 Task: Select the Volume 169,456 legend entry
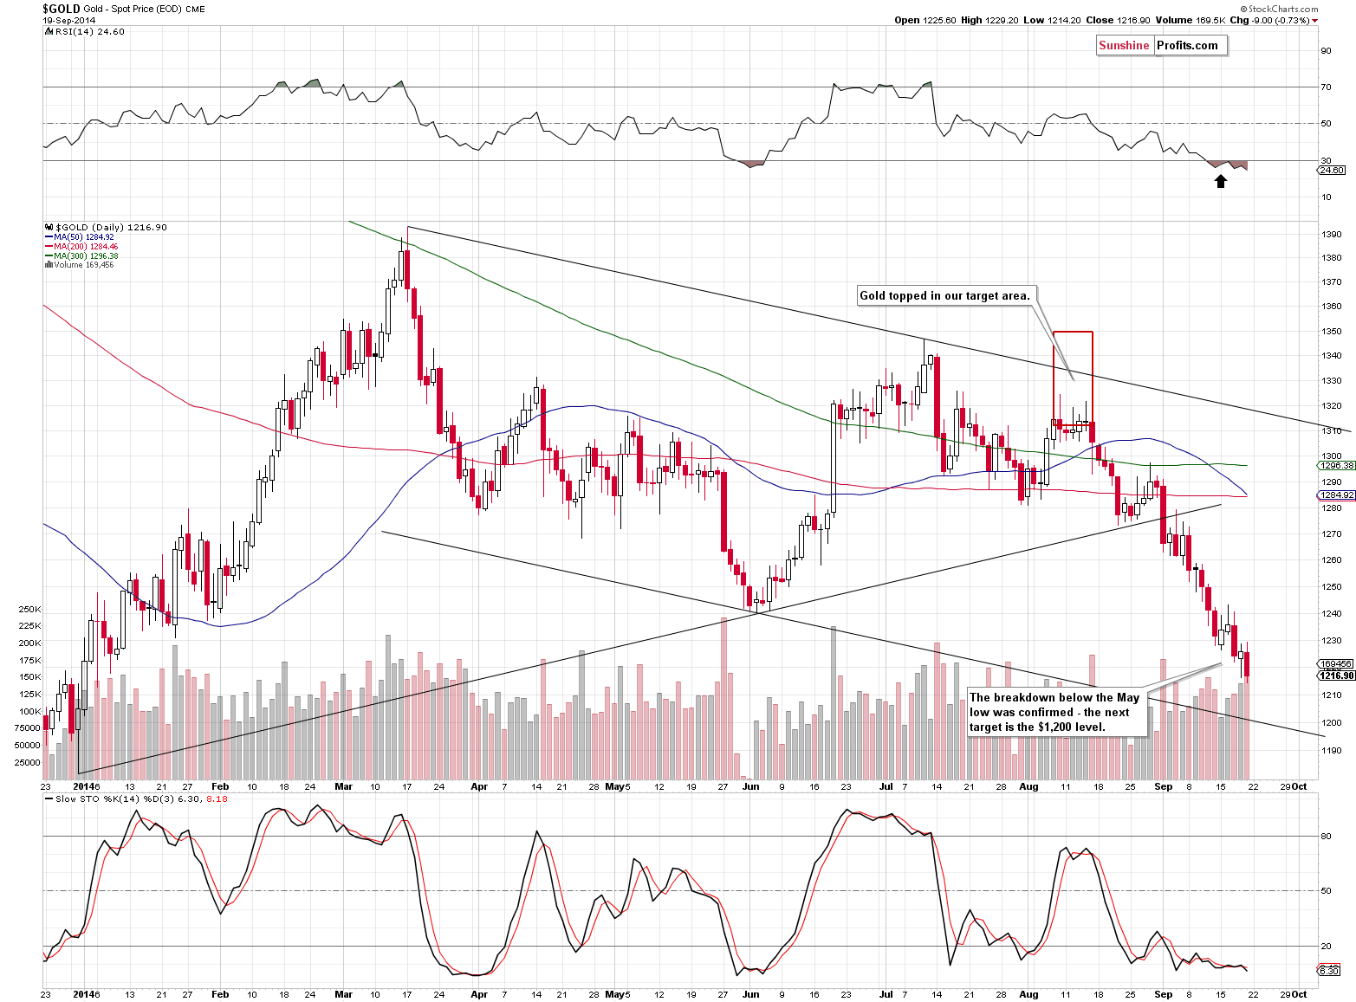(x=79, y=265)
